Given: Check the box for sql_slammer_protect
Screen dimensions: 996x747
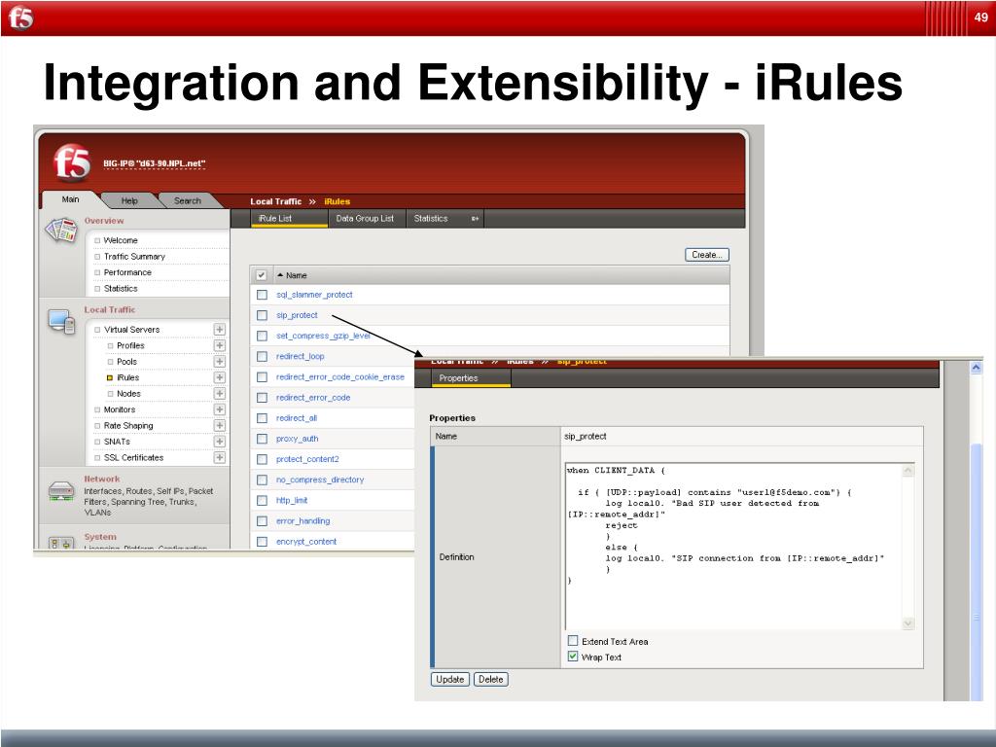Looking at the screenshot, I should coord(262,295).
